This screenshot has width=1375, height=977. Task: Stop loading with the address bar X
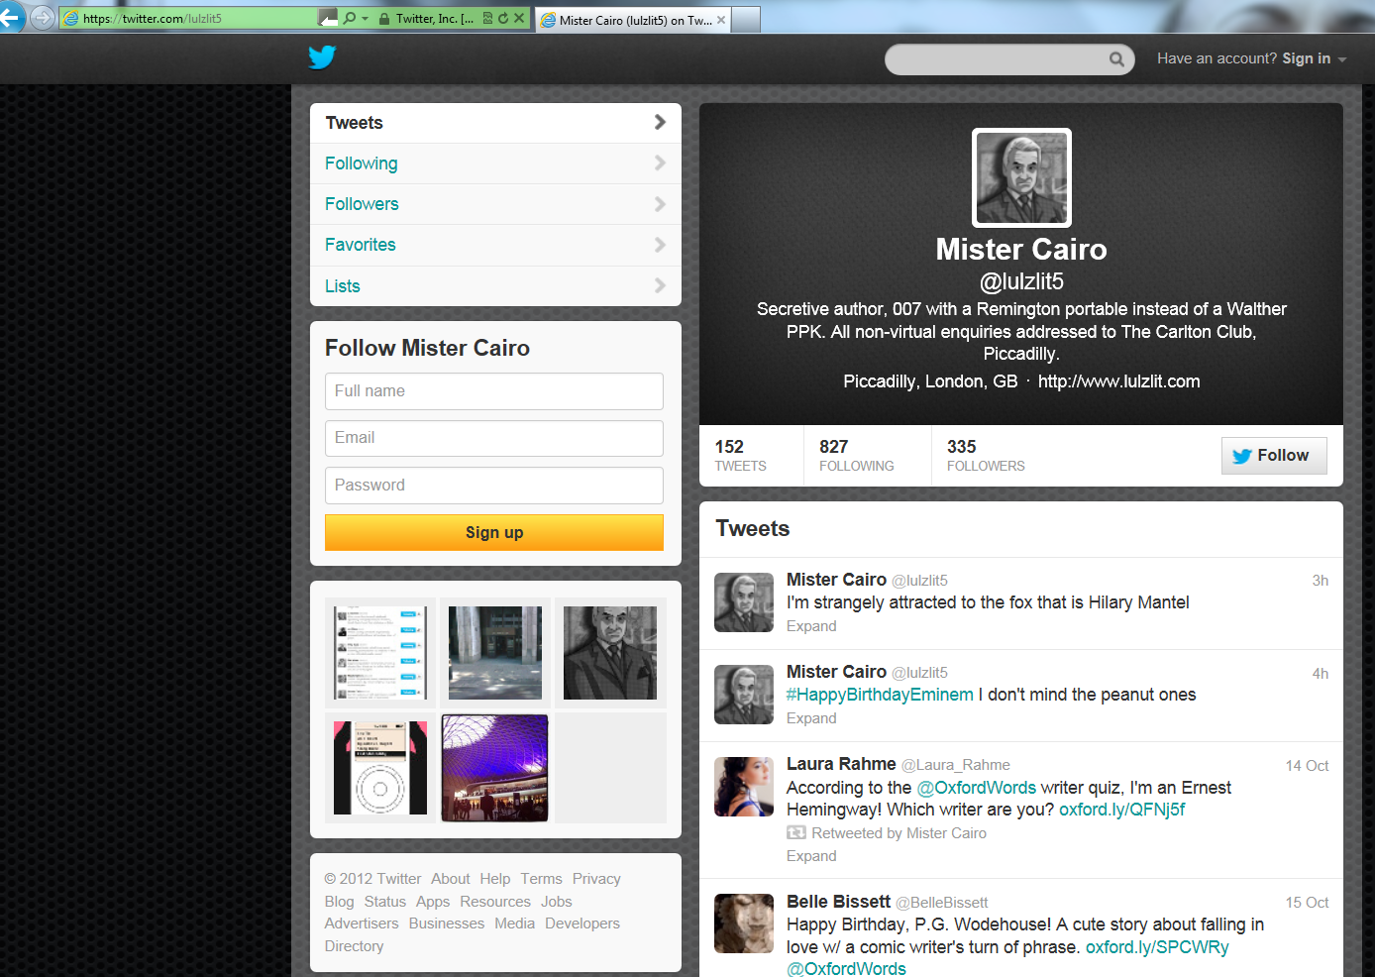point(519,18)
